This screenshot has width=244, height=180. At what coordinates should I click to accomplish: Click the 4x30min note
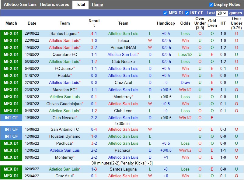pyautogui.click(x=122, y=124)
